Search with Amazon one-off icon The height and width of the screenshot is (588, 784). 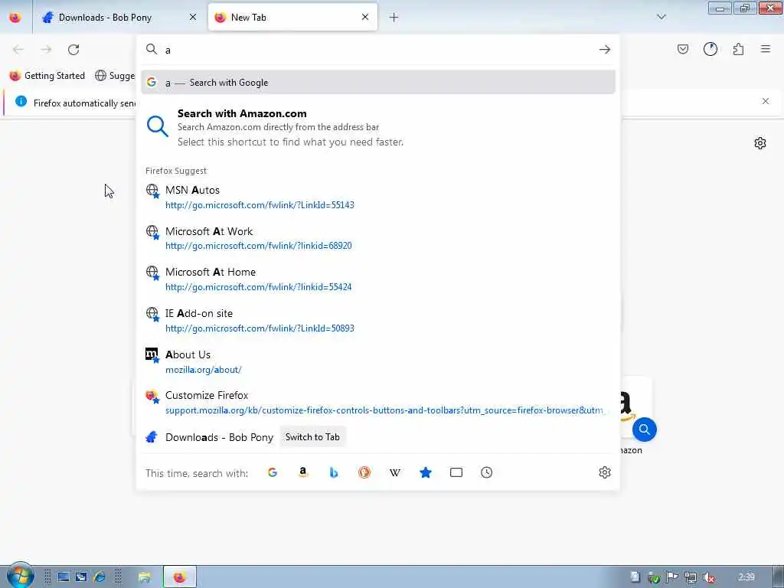tap(303, 472)
